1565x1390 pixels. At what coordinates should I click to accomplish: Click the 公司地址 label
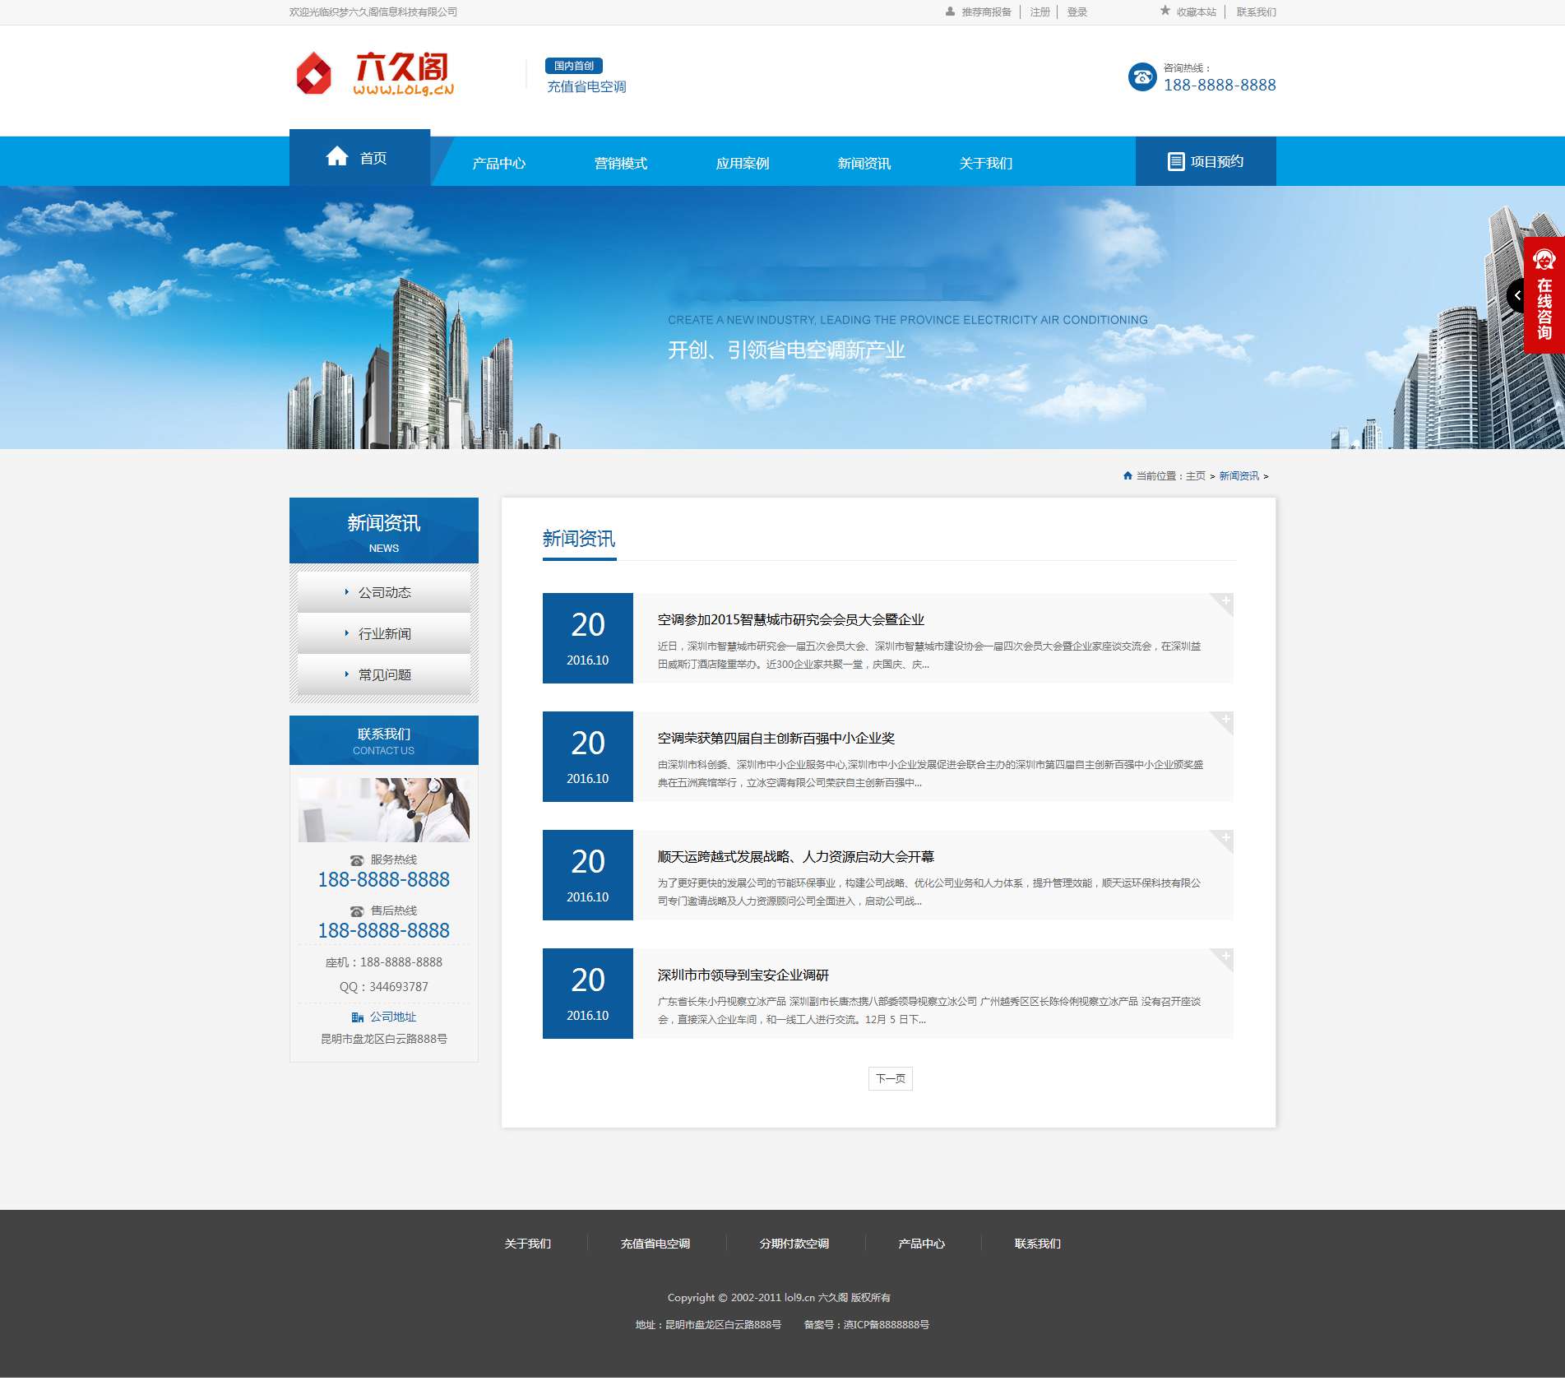[393, 1017]
